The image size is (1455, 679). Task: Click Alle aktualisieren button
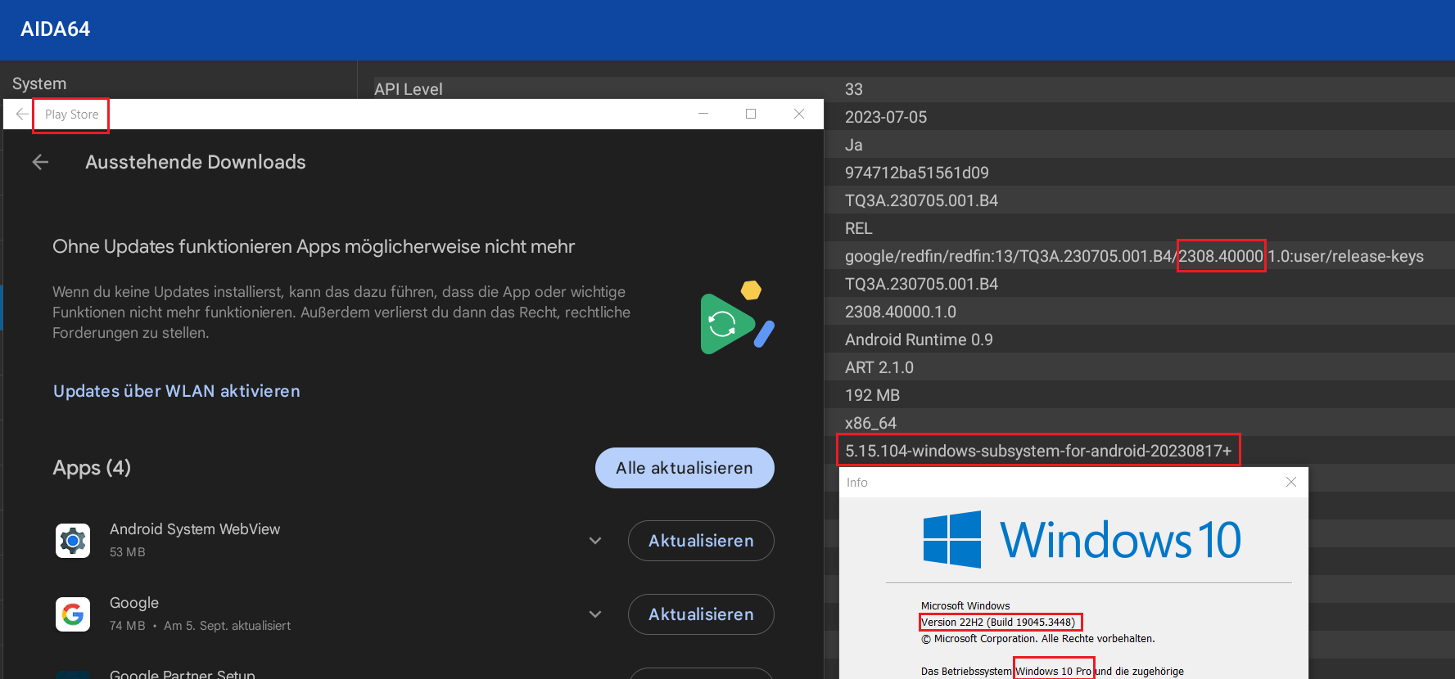point(685,468)
